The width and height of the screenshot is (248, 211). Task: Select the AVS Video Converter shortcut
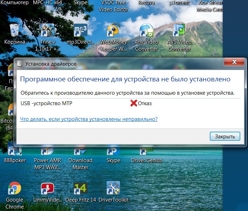(x=179, y=31)
